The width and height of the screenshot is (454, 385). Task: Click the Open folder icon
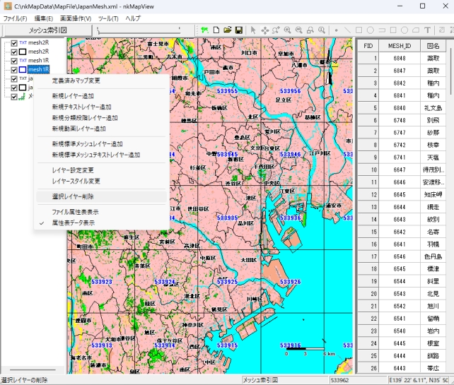228,30
